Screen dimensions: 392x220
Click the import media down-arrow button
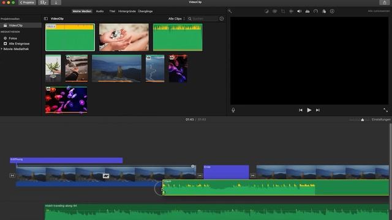[56, 2]
